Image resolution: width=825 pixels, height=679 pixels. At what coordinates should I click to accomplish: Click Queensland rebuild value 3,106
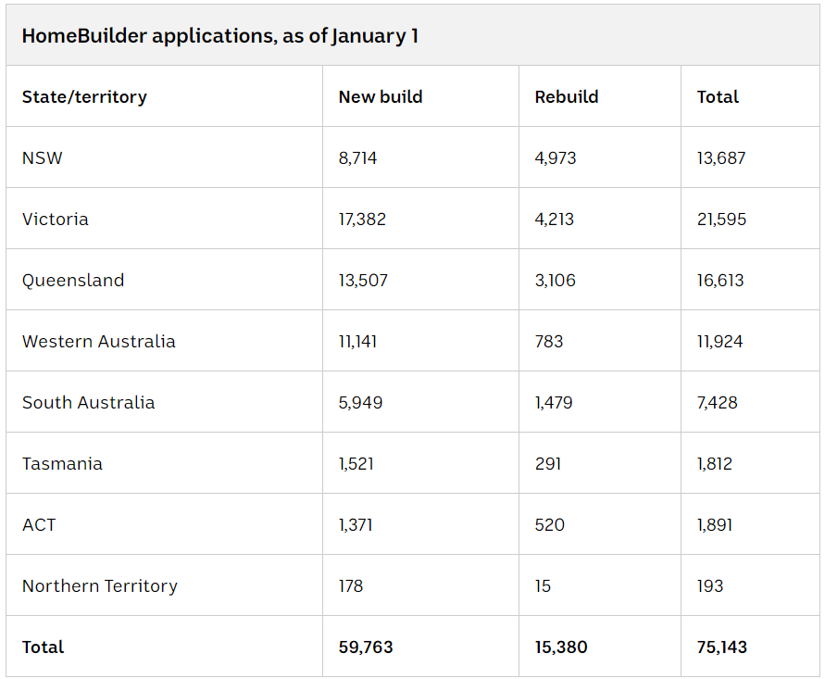555,281
